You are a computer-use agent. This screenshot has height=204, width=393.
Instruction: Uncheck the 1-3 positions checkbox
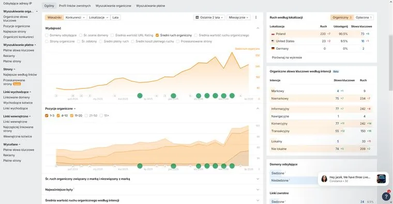coord(47,115)
